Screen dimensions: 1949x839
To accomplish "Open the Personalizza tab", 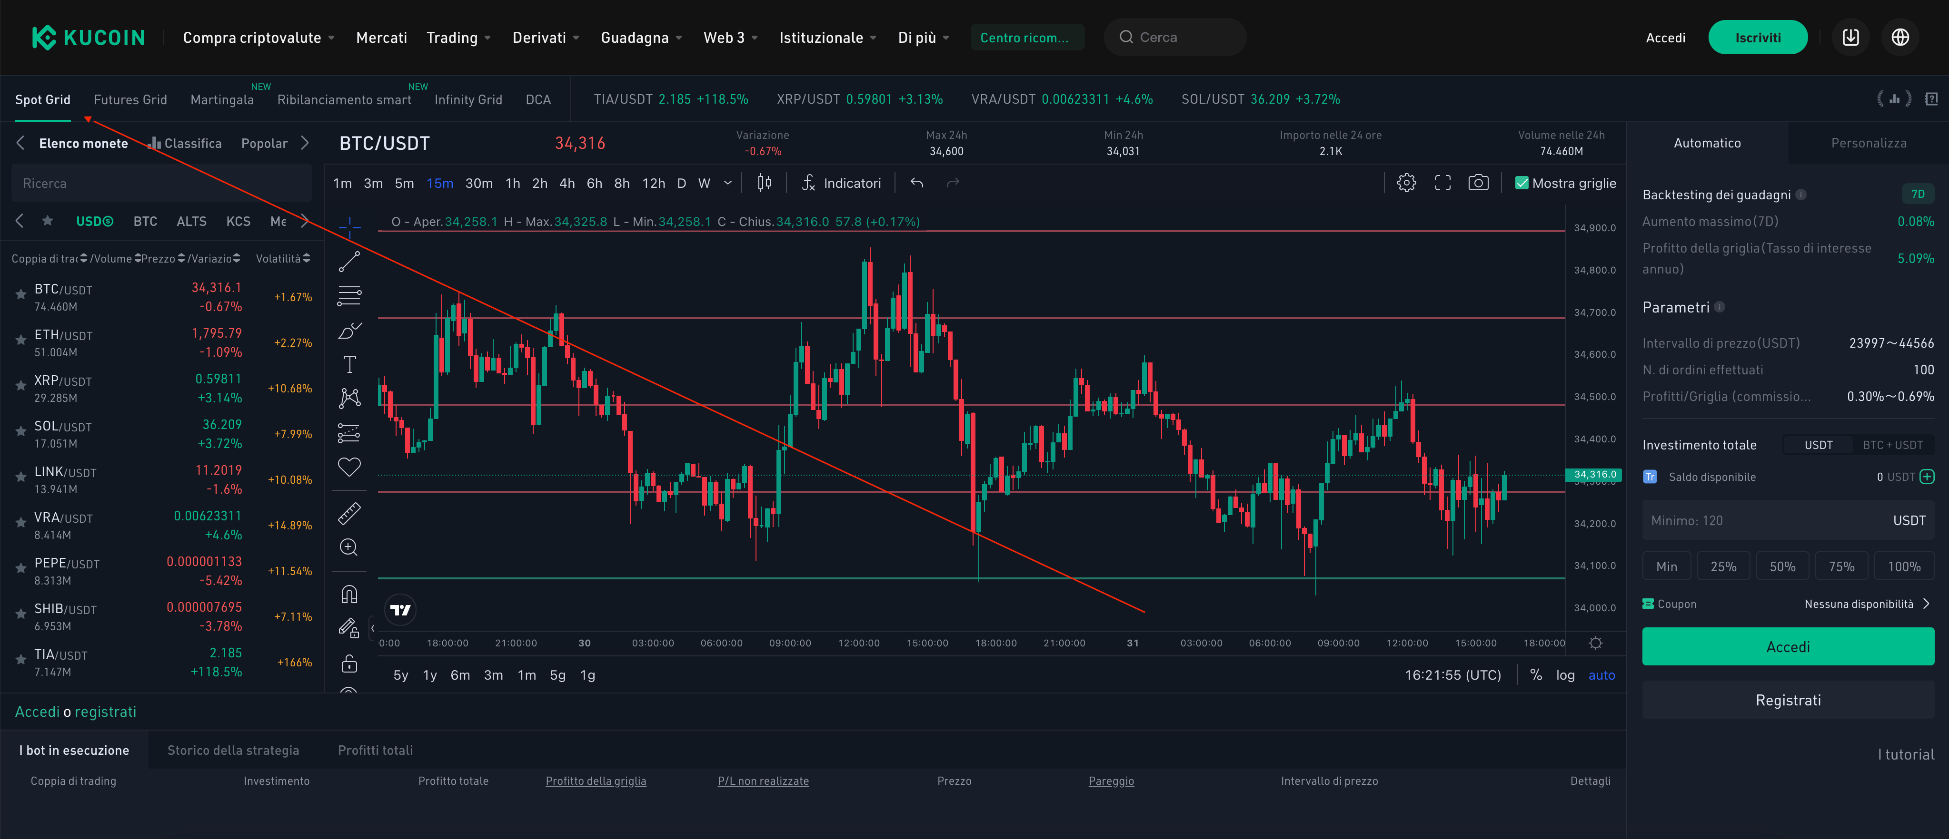I will [x=1868, y=143].
